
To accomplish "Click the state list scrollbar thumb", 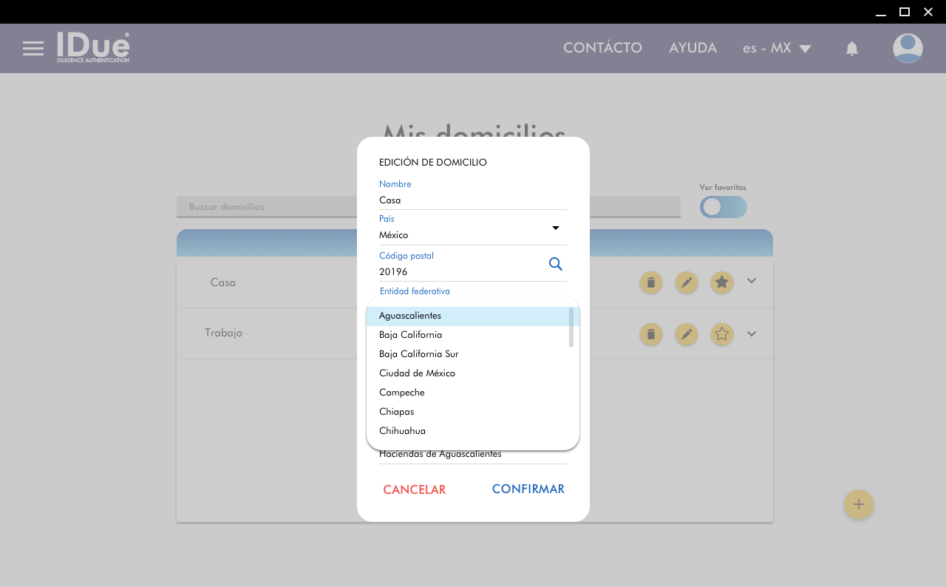I will [x=571, y=328].
